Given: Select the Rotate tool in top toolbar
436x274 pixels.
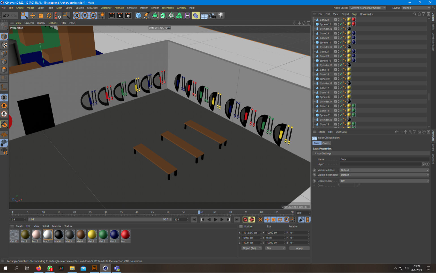Looking at the screenshot, I should pos(49,16).
